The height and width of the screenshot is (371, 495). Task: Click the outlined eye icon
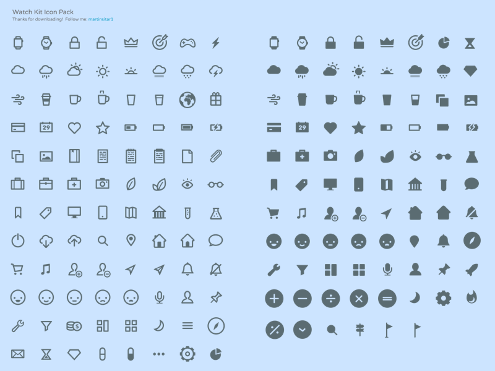click(x=187, y=184)
